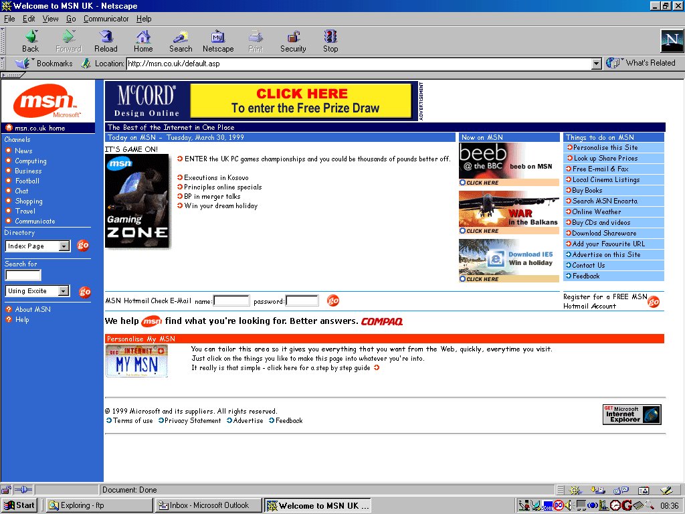Click go button beside Using Excite
685x514 pixels.
point(85,292)
